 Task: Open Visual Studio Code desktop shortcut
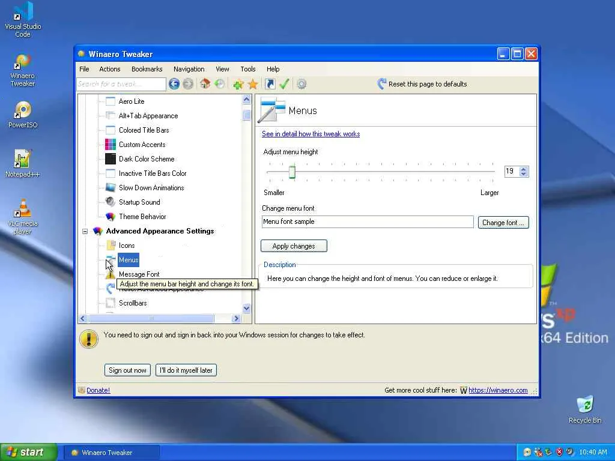tap(23, 20)
